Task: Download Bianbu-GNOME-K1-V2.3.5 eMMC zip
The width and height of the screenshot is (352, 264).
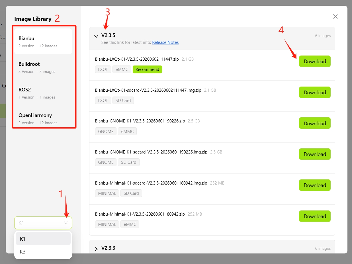Action: click(315, 123)
